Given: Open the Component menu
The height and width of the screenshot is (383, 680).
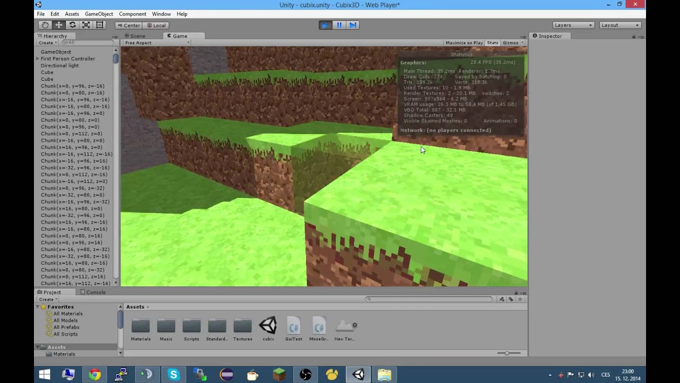Looking at the screenshot, I should click(x=132, y=14).
